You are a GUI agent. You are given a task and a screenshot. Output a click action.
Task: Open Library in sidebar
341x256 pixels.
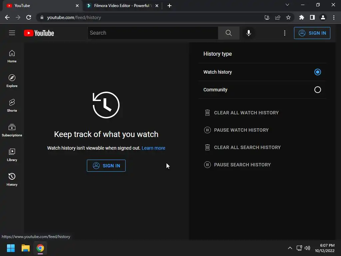click(x=12, y=155)
